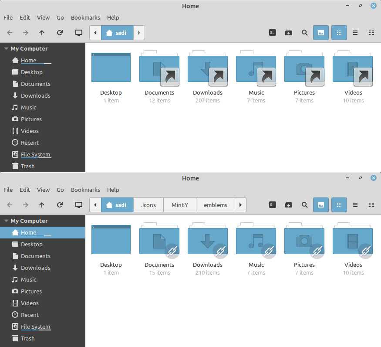Open the Go menu
The width and height of the screenshot is (381, 347).
[60, 17]
